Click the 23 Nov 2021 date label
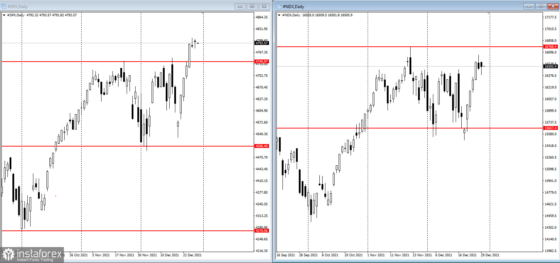 coord(422,255)
